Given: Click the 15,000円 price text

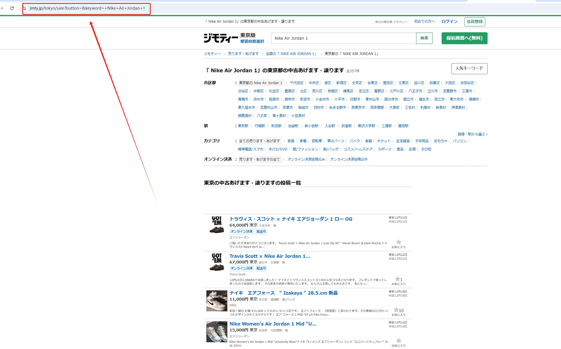Looking at the screenshot, I should point(239,330).
